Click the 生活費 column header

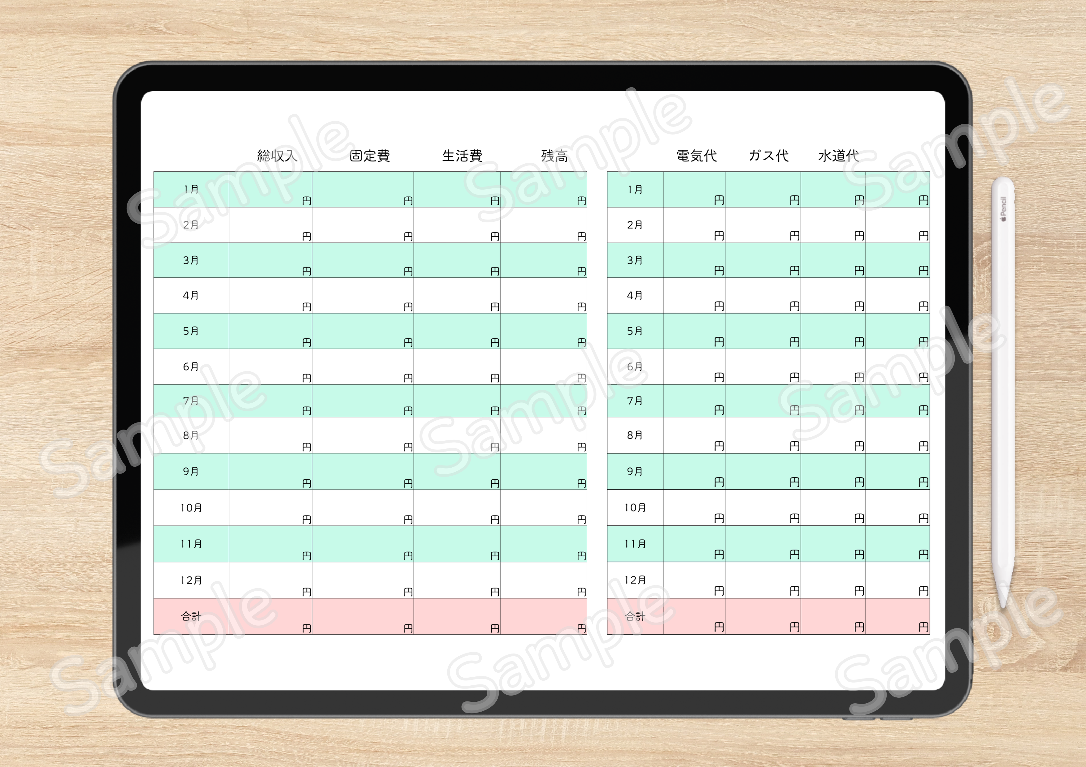coord(462,156)
